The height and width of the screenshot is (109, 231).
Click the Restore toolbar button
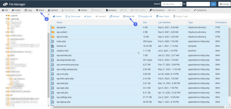click(x=96, y=10)
